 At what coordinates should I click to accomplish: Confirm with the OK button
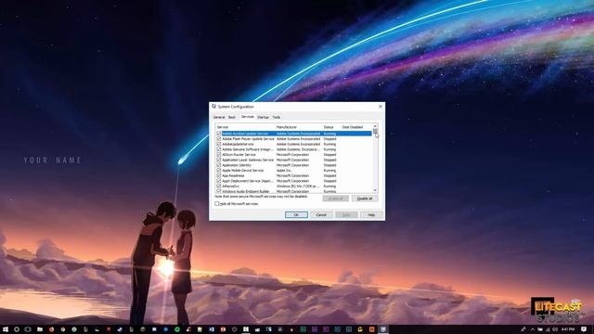click(296, 214)
